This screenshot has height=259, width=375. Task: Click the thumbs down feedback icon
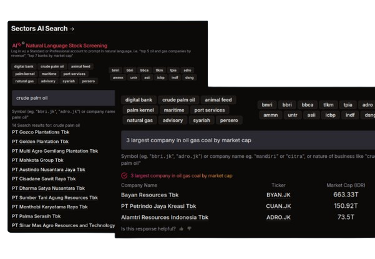(x=190, y=229)
